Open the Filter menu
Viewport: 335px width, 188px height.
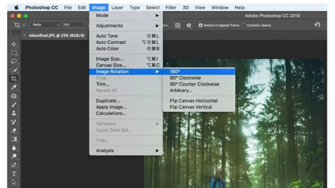click(x=171, y=8)
